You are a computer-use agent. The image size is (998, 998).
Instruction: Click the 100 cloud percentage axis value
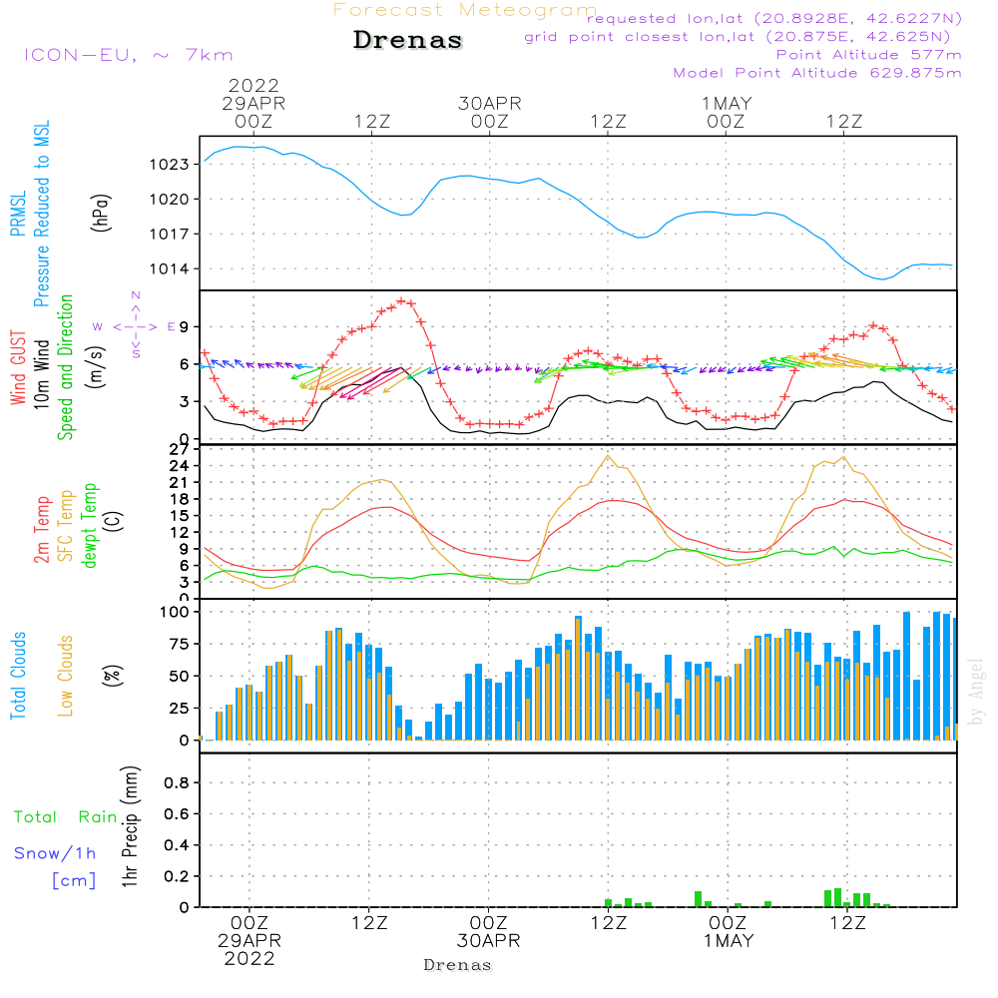(175, 613)
